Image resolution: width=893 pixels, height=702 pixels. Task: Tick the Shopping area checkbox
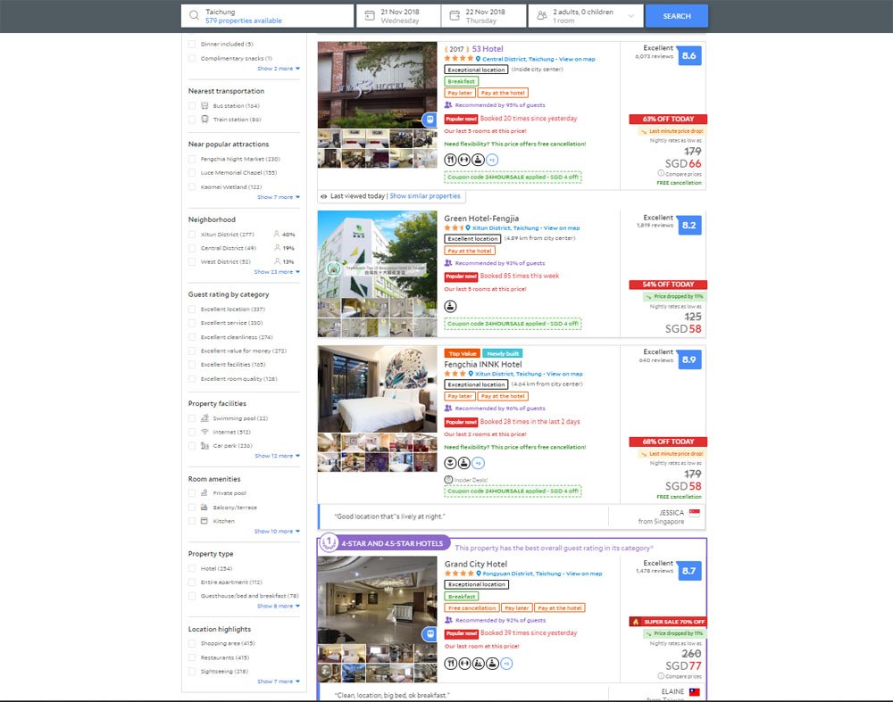click(x=192, y=643)
